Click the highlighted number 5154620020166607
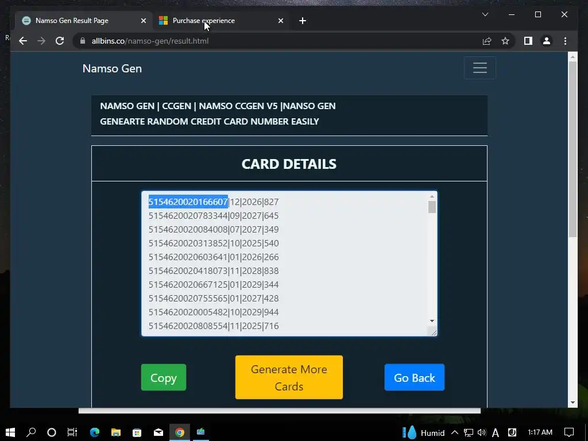 (x=188, y=202)
